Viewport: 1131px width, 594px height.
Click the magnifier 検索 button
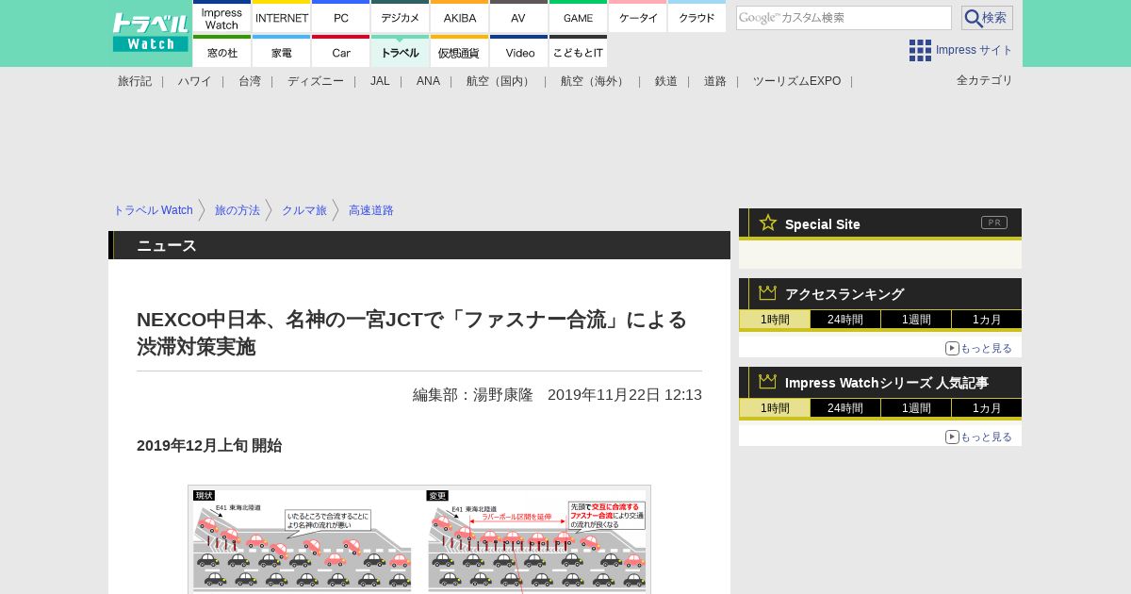[987, 18]
